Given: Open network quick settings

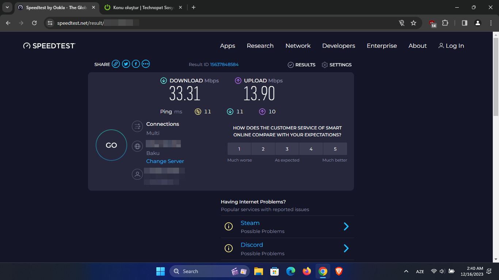Looking at the screenshot, I should 434,271.
